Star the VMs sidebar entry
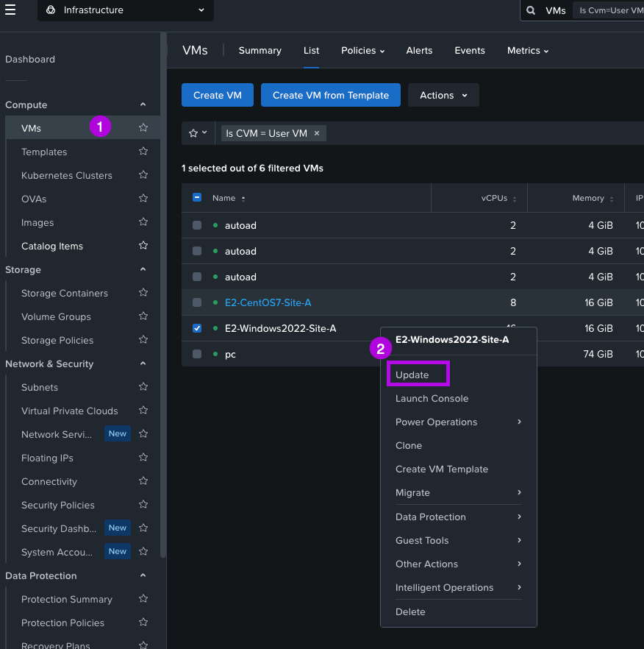The width and height of the screenshot is (644, 649). (143, 127)
